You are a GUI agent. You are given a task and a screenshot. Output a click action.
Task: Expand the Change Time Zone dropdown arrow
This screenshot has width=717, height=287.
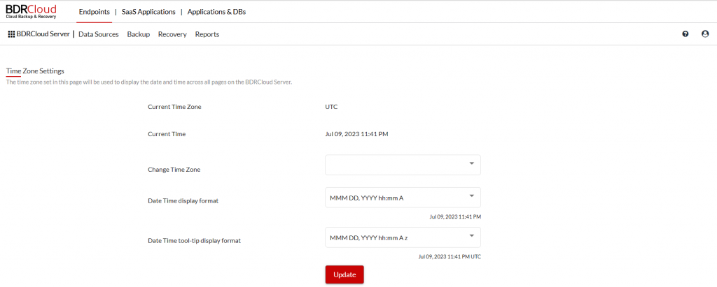472,165
